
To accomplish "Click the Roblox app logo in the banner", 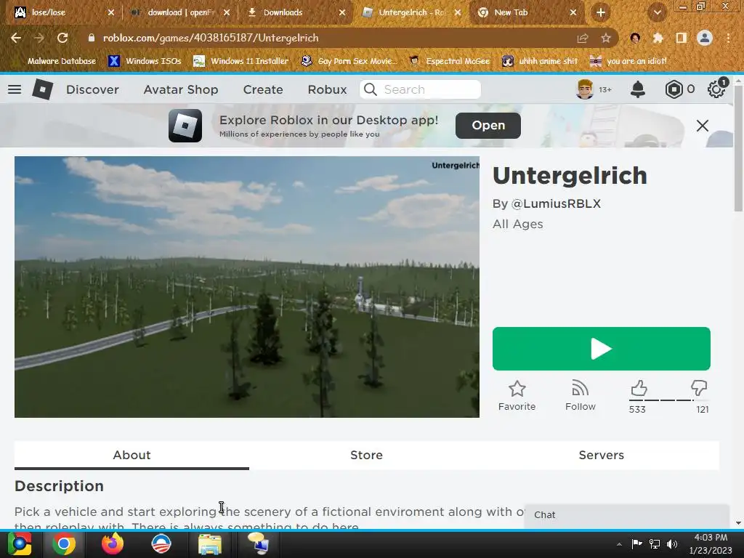I will 185,126.
